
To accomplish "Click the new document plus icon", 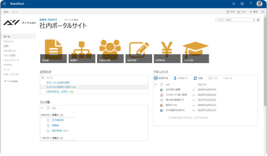I will tap(155, 78).
